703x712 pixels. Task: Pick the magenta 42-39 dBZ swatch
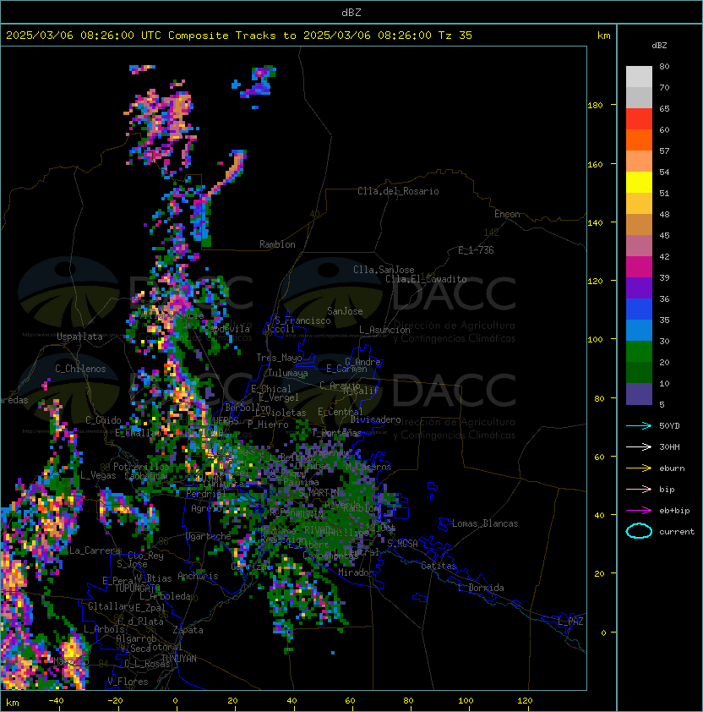tap(639, 267)
